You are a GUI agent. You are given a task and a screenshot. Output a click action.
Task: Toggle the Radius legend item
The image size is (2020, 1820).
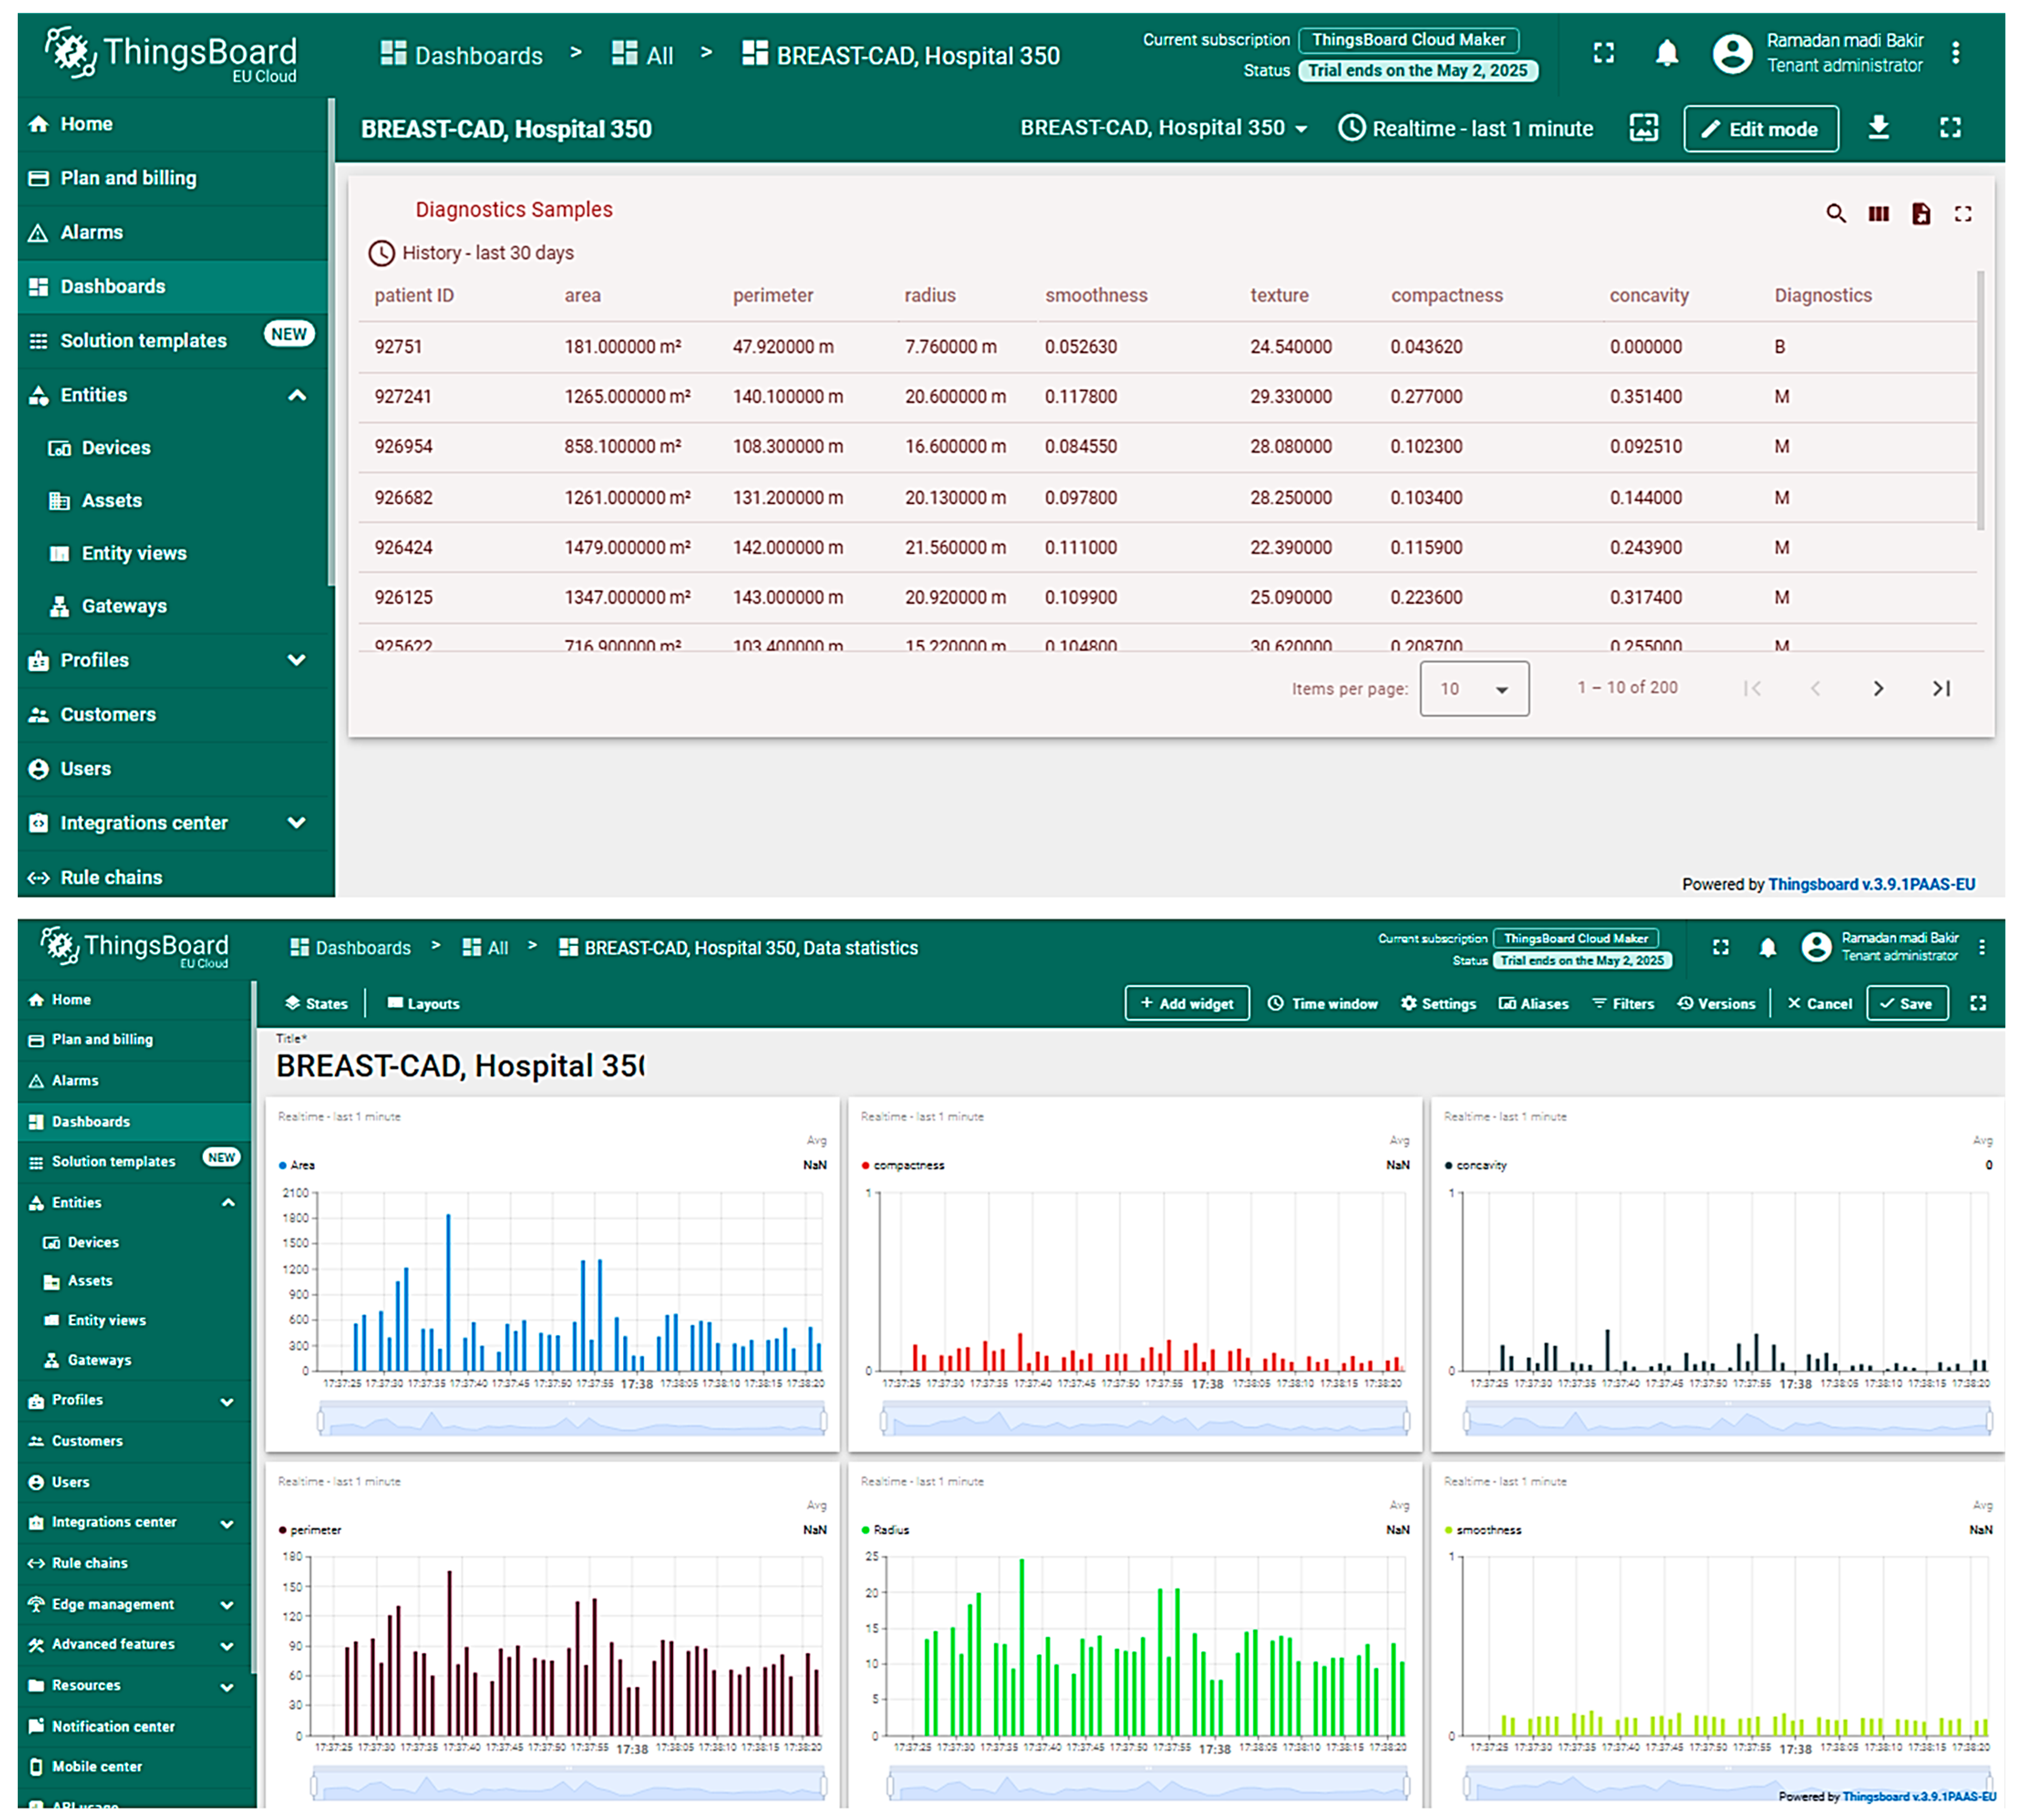point(885,1530)
